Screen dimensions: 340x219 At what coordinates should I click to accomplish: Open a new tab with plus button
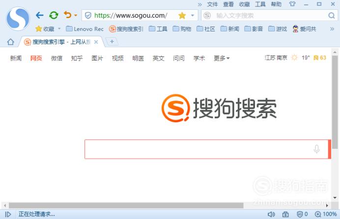112,41
